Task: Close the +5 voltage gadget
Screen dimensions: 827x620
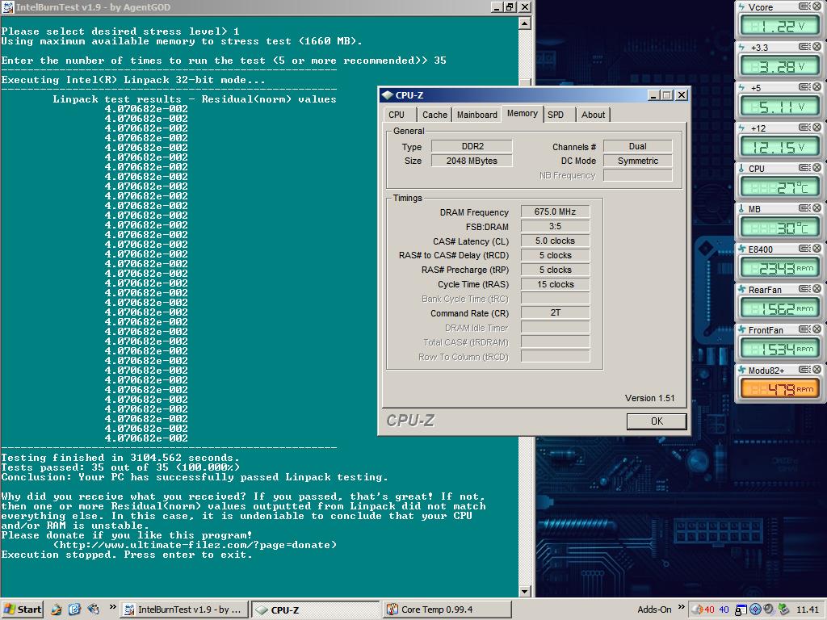Action: coord(817,87)
